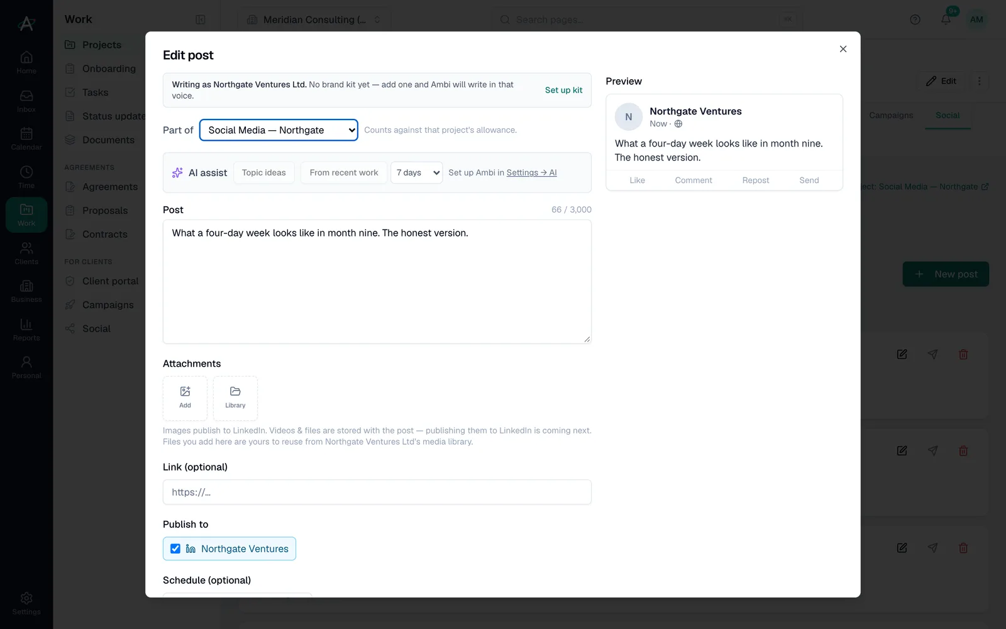This screenshot has height=629, width=1006.
Task: Click Set up kit link
Action: pyautogui.click(x=563, y=90)
